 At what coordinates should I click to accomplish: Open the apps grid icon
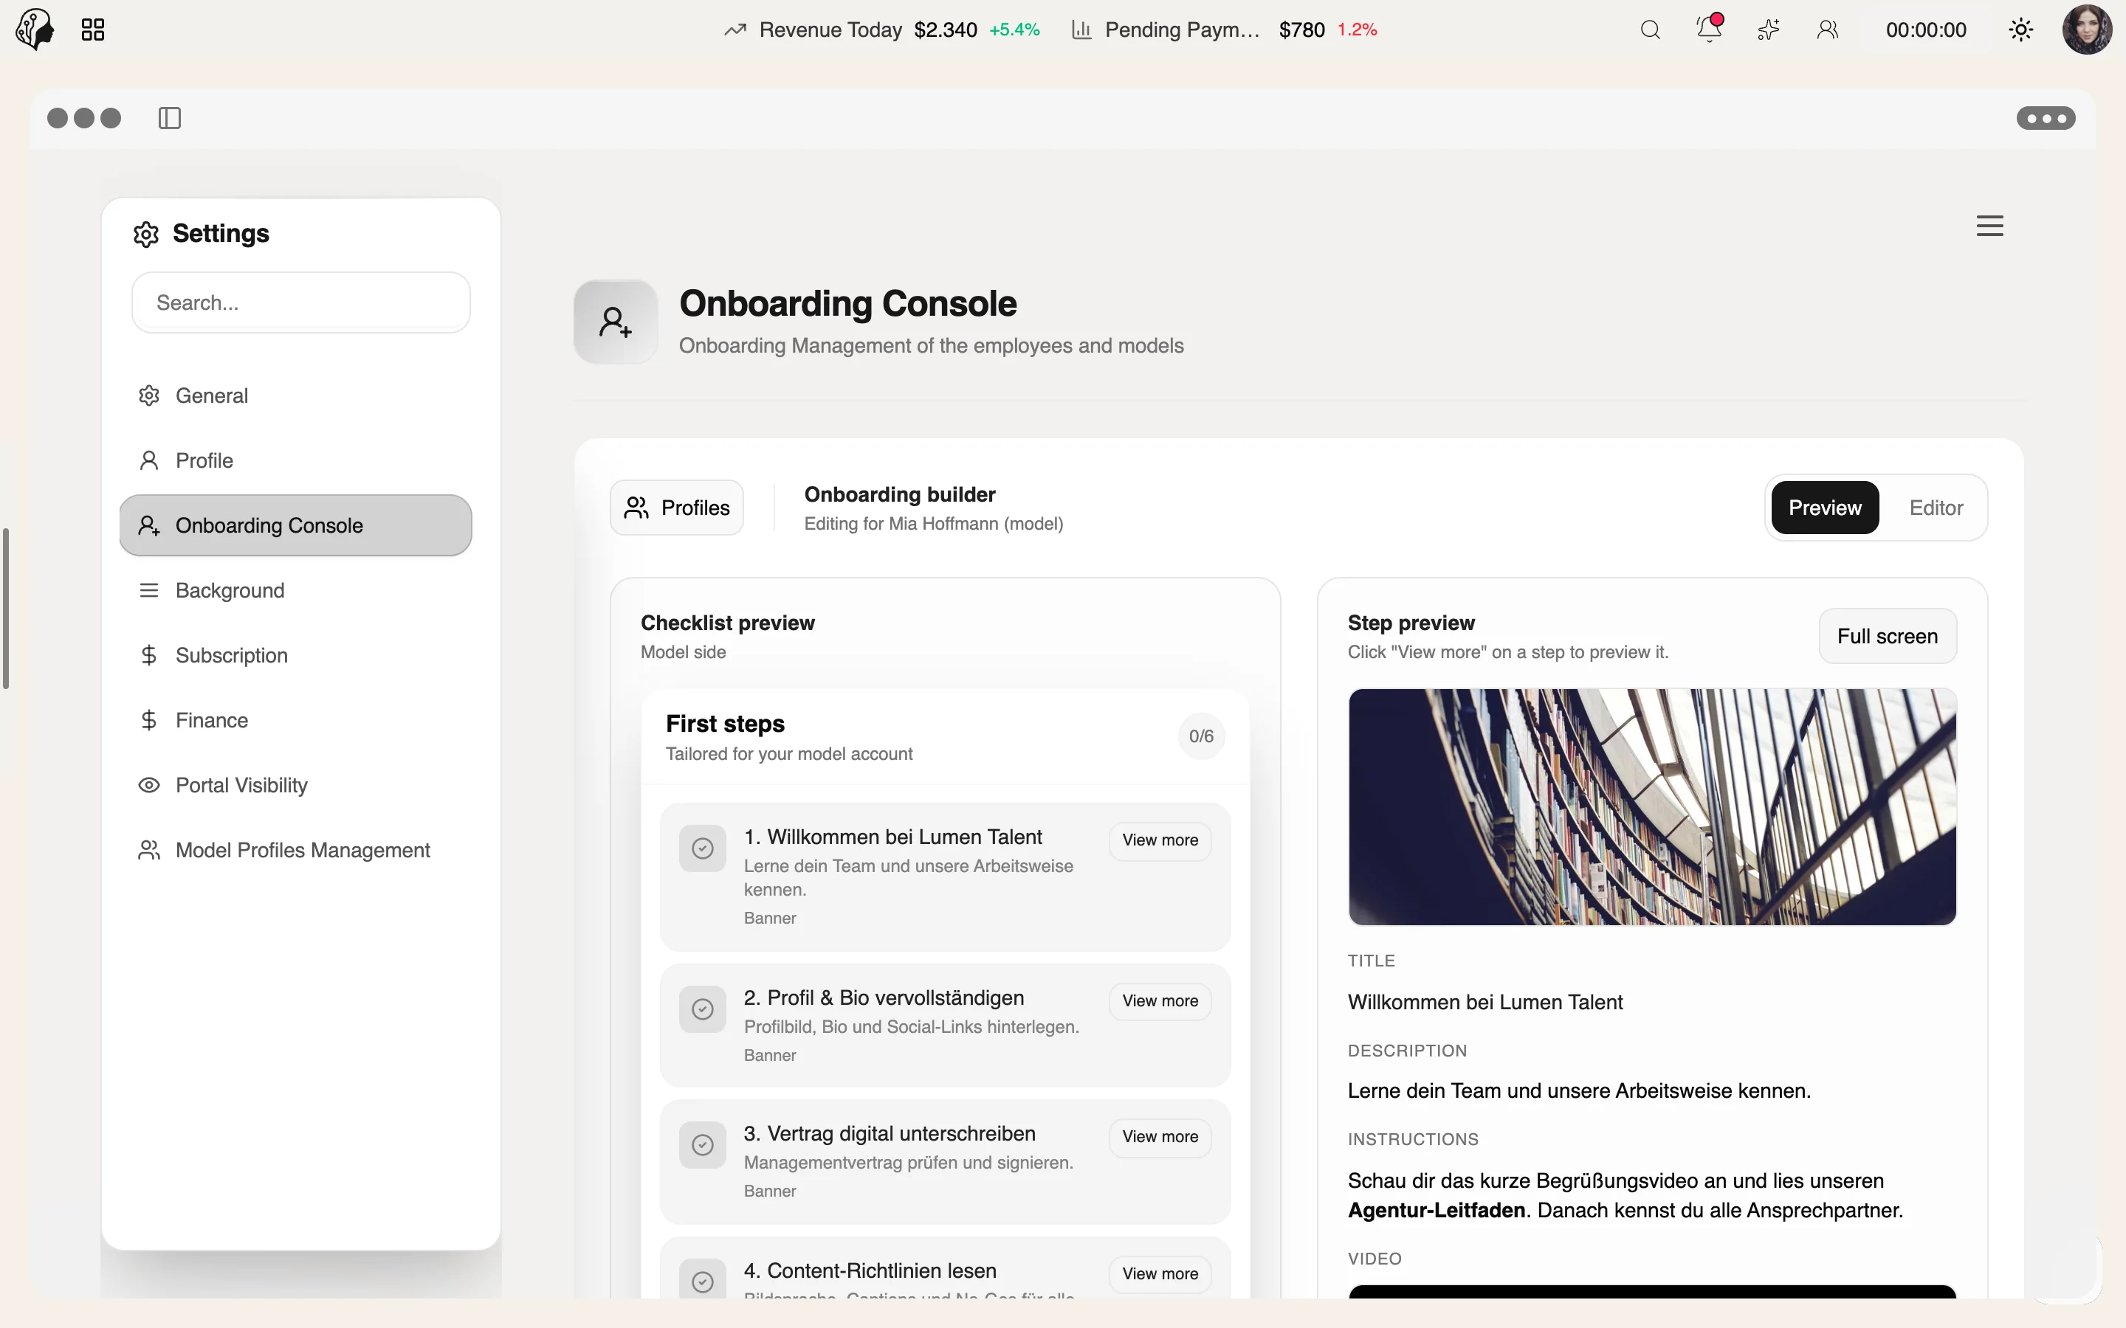coord(93,30)
